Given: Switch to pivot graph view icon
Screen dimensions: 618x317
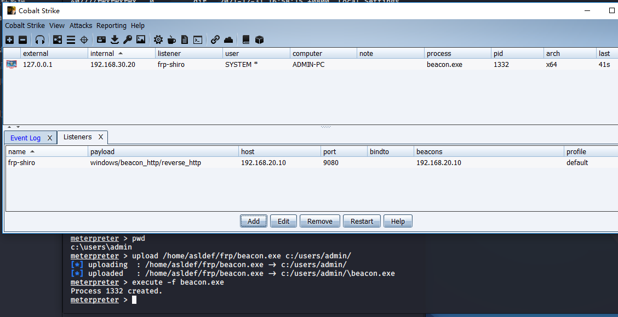Looking at the screenshot, I should pyautogui.click(x=58, y=39).
